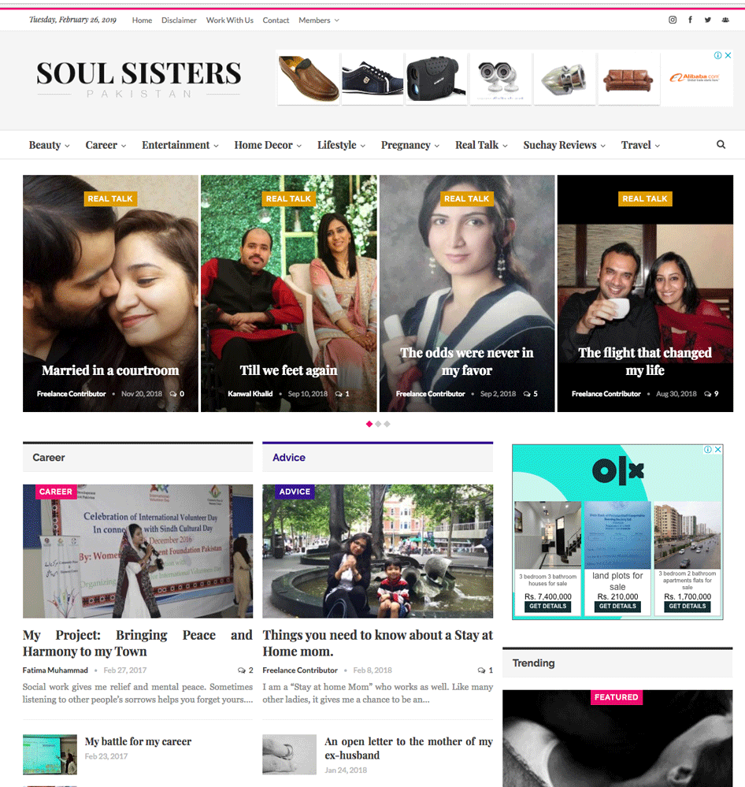Click the OLX ad info icon
The width and height of the screenshot is (745, 787).
[x=707, y=449]
